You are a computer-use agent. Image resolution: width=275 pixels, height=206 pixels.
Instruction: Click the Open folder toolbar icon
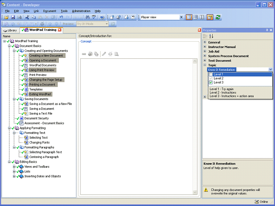click(x=6, y=17)
